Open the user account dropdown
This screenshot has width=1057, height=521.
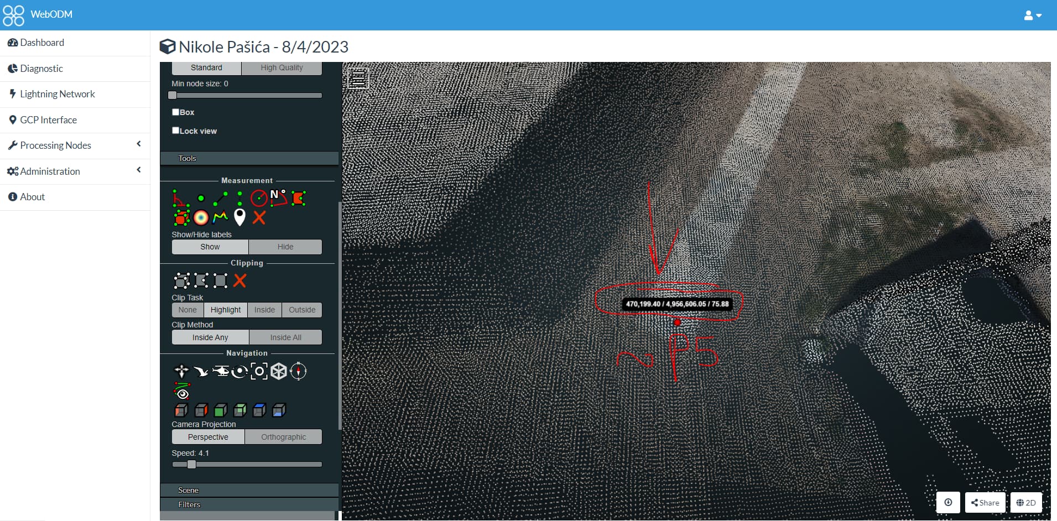point(1033,14)
